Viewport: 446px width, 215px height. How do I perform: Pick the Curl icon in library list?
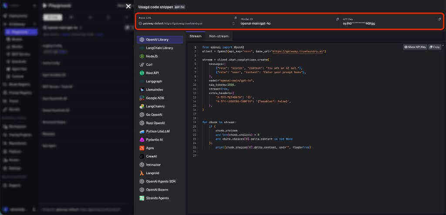142,64
